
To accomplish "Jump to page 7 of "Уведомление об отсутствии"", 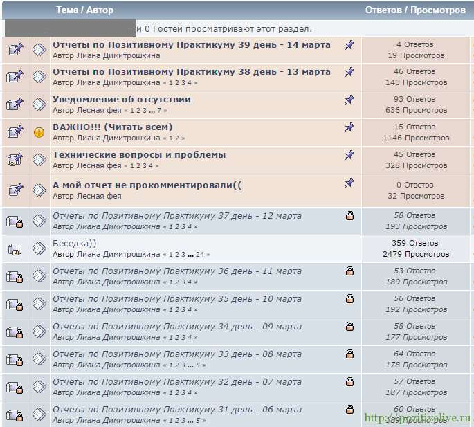I will (159, 111).
